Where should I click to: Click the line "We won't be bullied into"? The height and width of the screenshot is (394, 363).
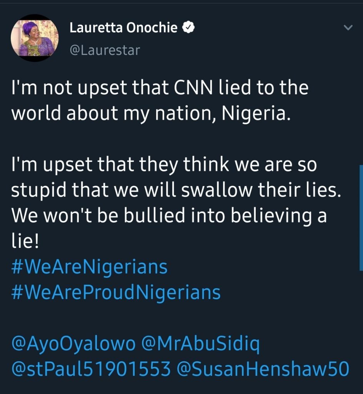coord(169,216)
